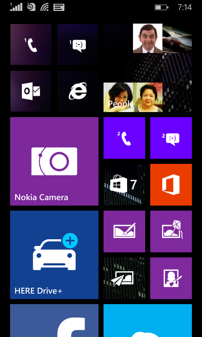Open the picture-with-paintbrush tile
Viewport: 202px width, 337px height.
124,231
